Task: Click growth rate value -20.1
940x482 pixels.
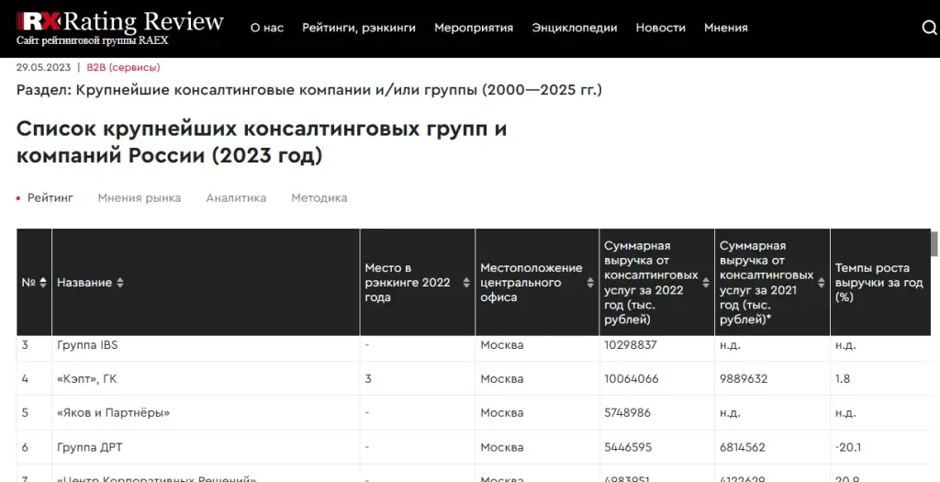Action: point(848,447)
